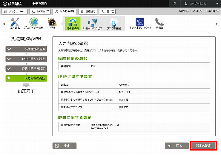This screenshot has width=221, height=155.
Task: Switch to the かんたん設定 tab
Action: point(65,12)
